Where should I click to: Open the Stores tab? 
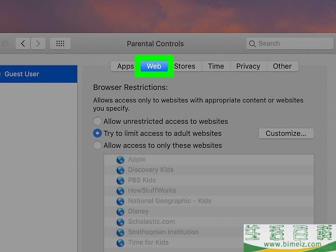(x=185, y=66)
